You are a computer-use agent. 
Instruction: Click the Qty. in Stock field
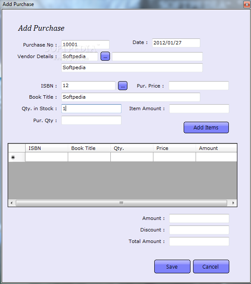coord(91,108)
